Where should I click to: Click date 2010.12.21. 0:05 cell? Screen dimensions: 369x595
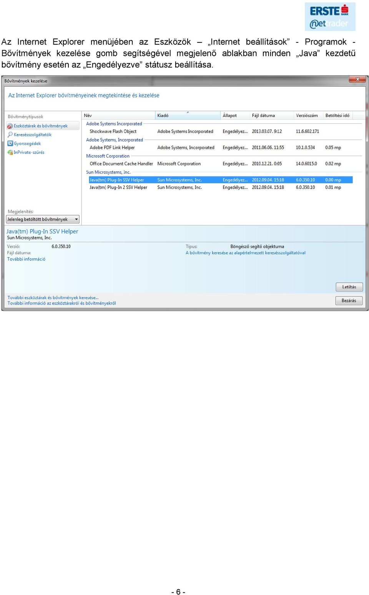267,164
